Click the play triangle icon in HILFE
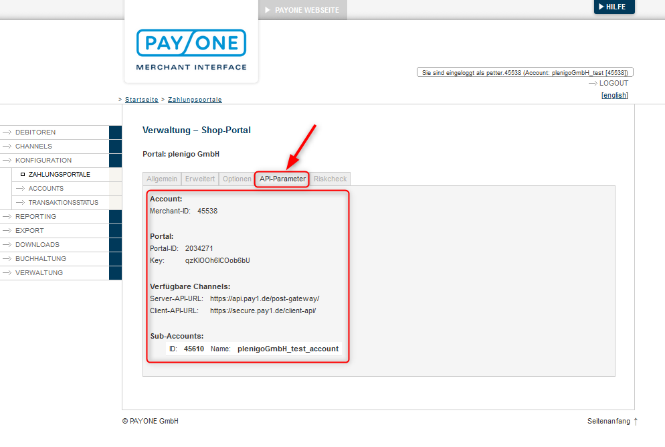The image size is (665, 447). click(x=601, y=7)
